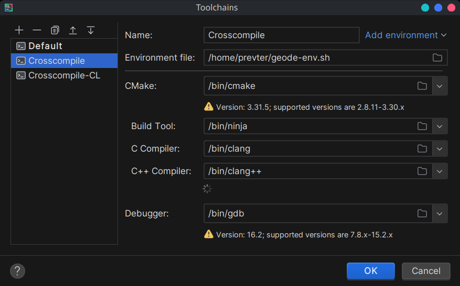Click the CMake version warning icon
460x286 pixels.
click(209, 107)
